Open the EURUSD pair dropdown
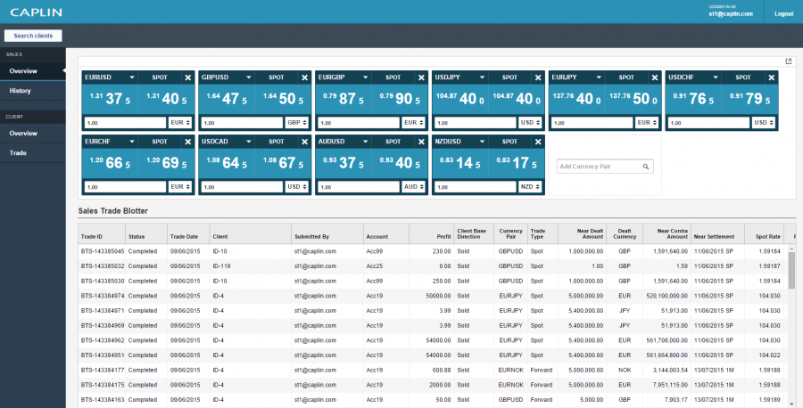Screen dimensions: 803x408 click(132, 78)
